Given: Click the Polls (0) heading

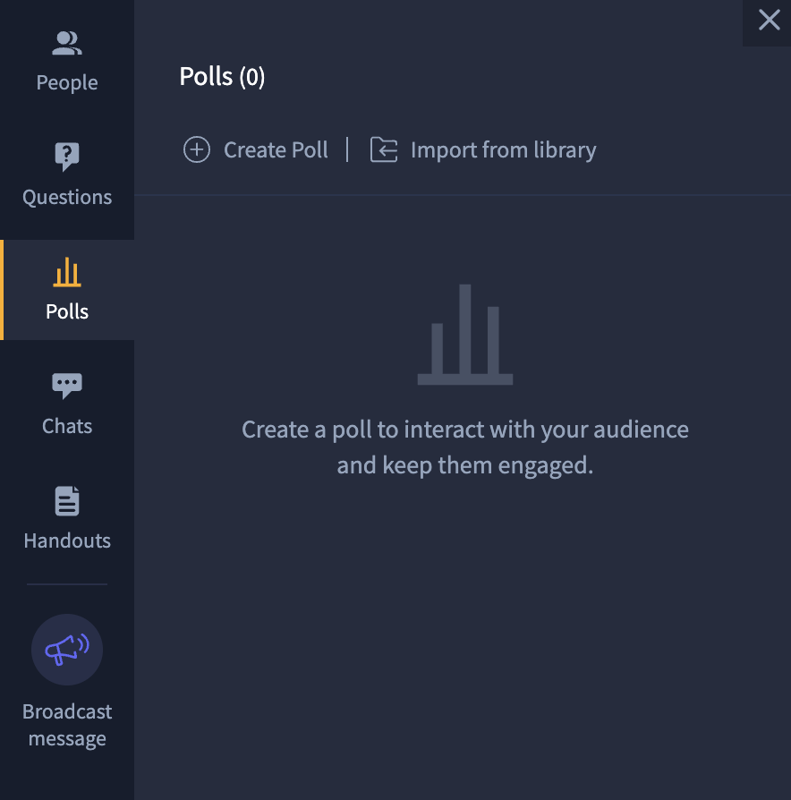Looking at the screenshot, I should click(x=222, y=77).
